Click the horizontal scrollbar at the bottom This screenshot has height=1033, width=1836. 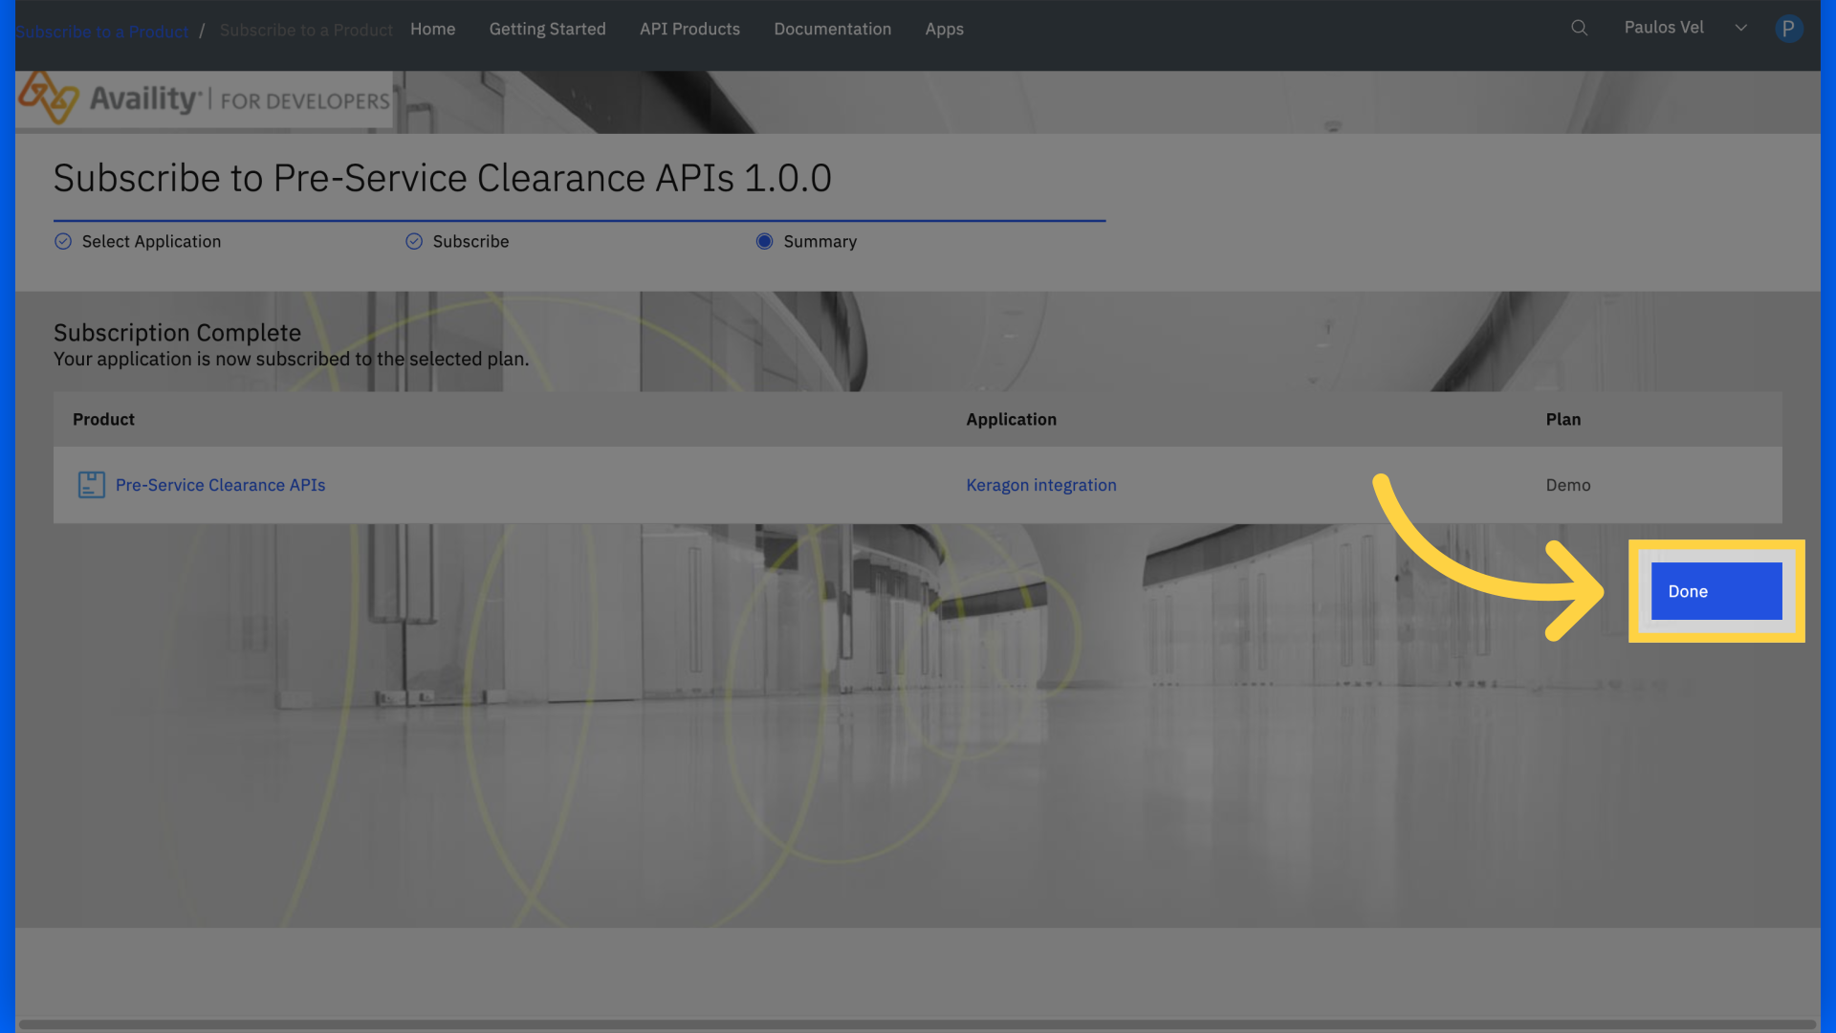(917, 1024)
